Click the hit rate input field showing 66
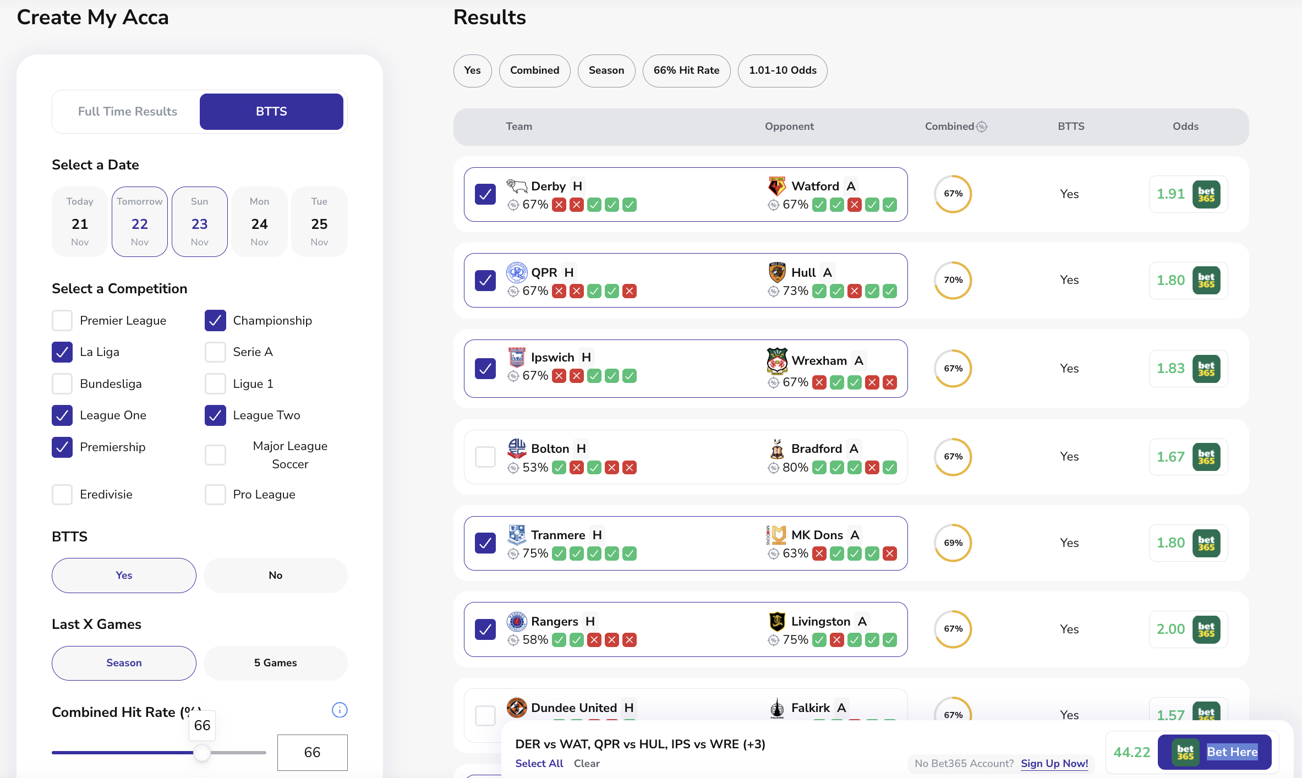Screen dimensions: 1302x778 tap(312, 752)
